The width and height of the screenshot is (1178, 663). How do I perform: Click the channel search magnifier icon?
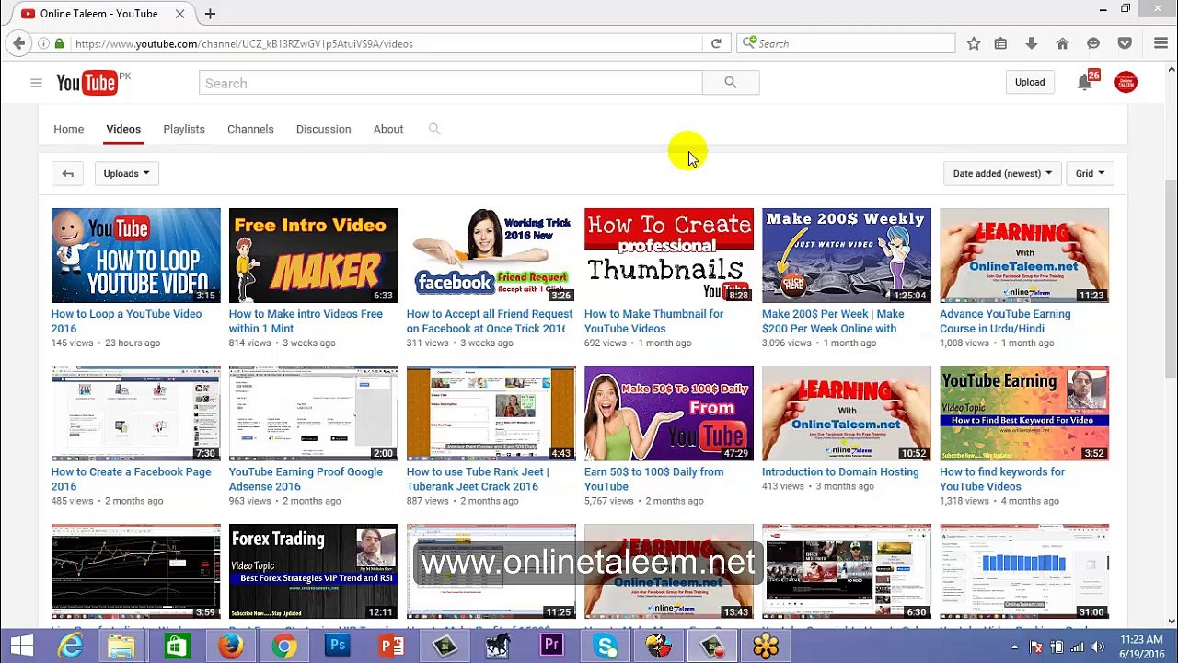pyautogui.click(x=434, y=129)
